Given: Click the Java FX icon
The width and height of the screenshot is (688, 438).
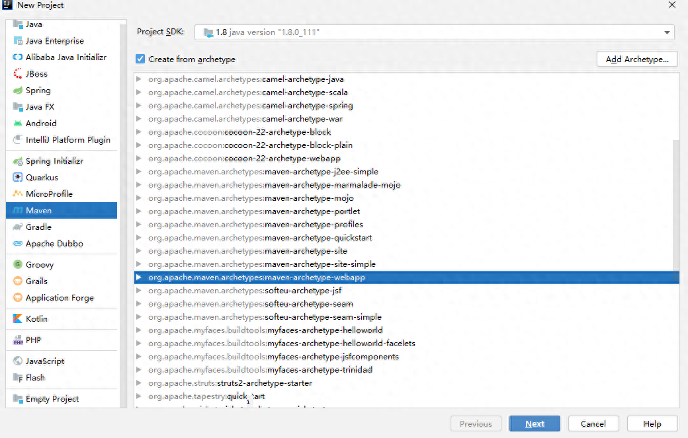Looking at the screenshot, I should click(x=18, y=107).
